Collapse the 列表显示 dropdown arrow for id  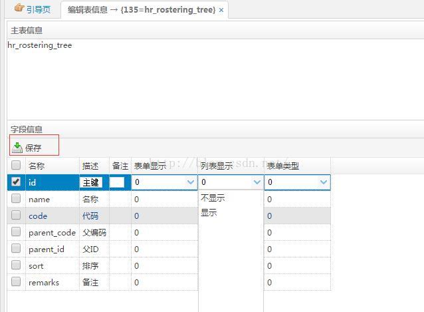(257, 182)
